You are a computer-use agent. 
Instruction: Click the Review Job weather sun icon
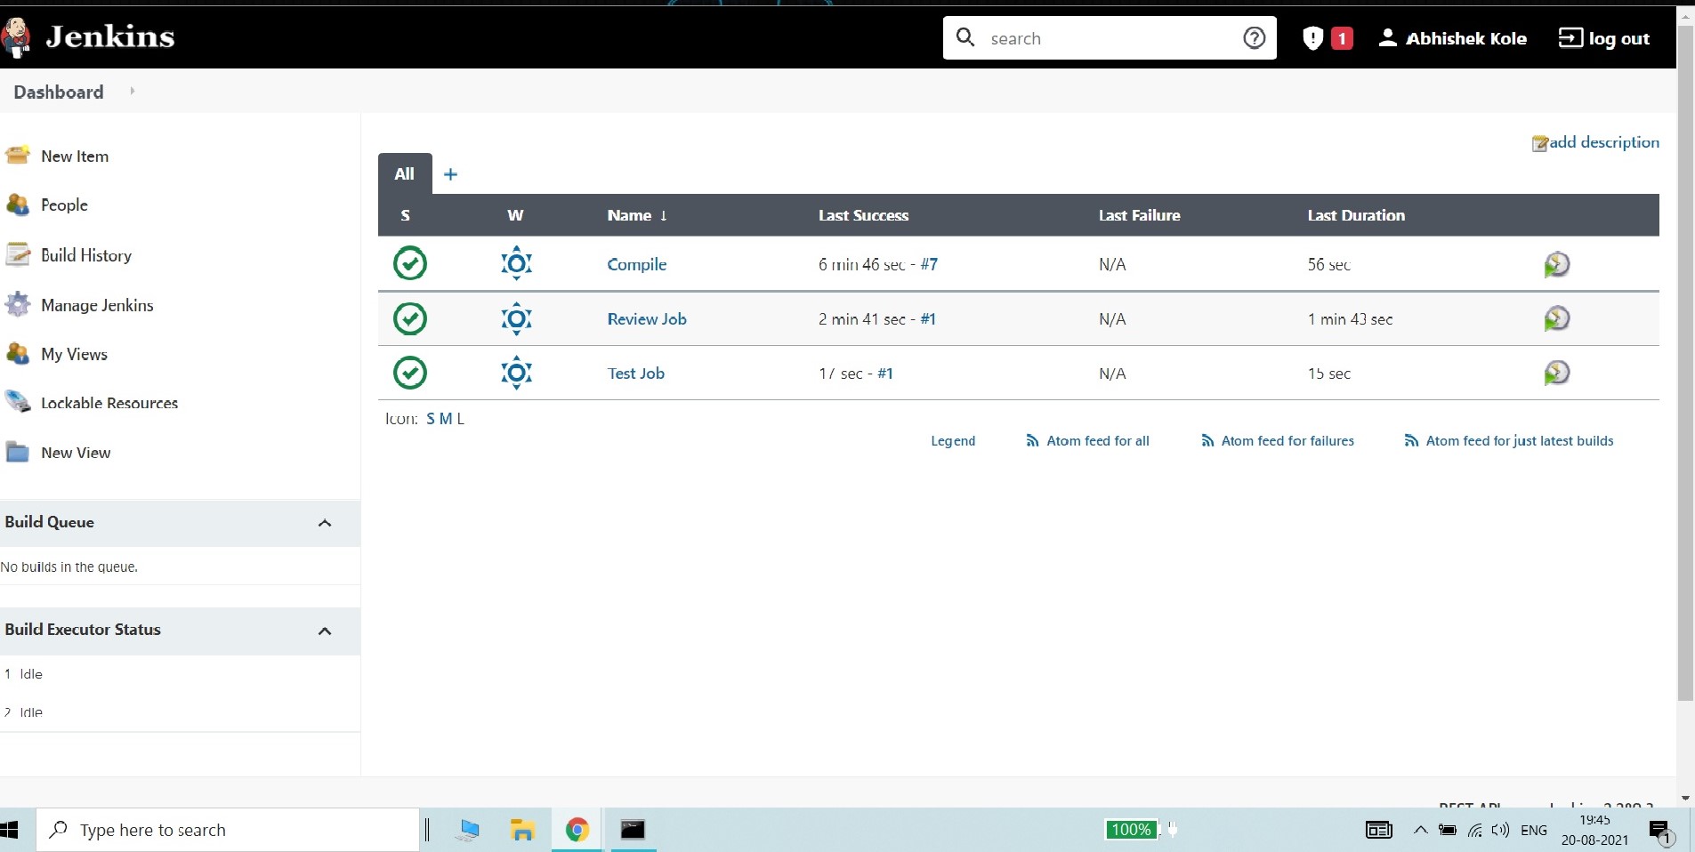(516, 318)
